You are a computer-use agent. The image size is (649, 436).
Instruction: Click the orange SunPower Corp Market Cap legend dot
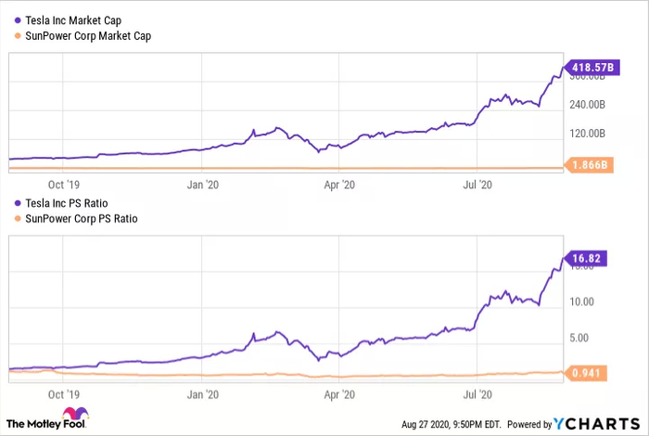pos(17,36)
